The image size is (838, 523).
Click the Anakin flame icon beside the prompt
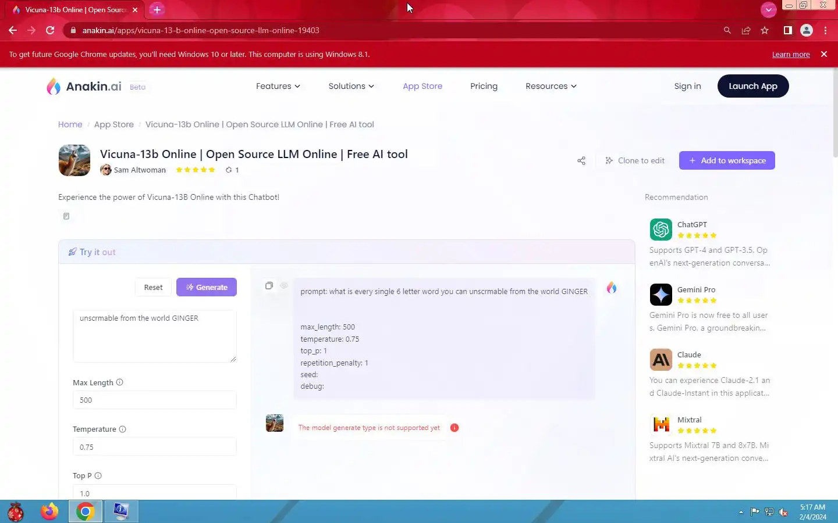click(612, 288)
